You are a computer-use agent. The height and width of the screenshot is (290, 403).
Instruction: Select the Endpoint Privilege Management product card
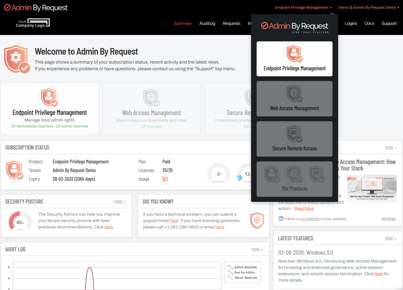[50, 109]
